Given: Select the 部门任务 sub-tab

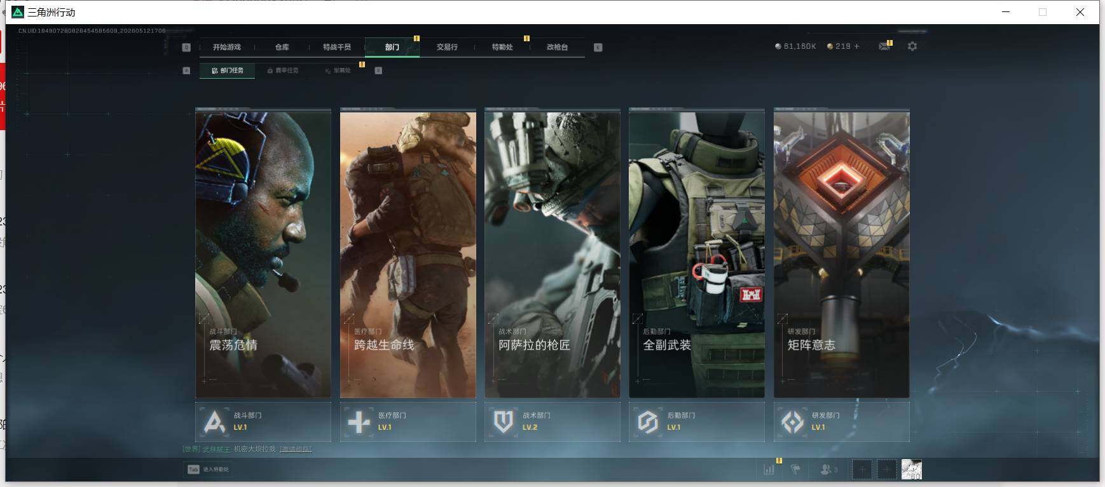Looking at the screenshot, I should tap(228, 70).
